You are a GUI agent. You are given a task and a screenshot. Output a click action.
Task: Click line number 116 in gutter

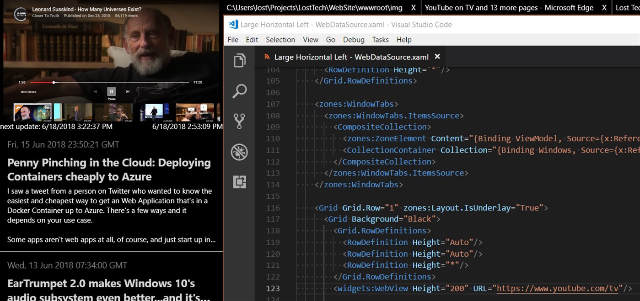point(273,208)
